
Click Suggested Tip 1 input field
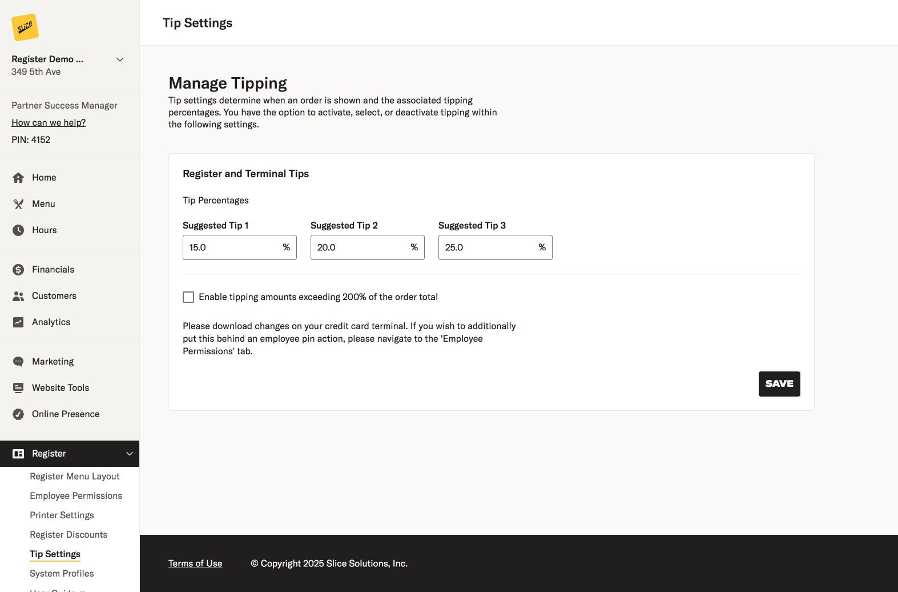tap(240, 247)
